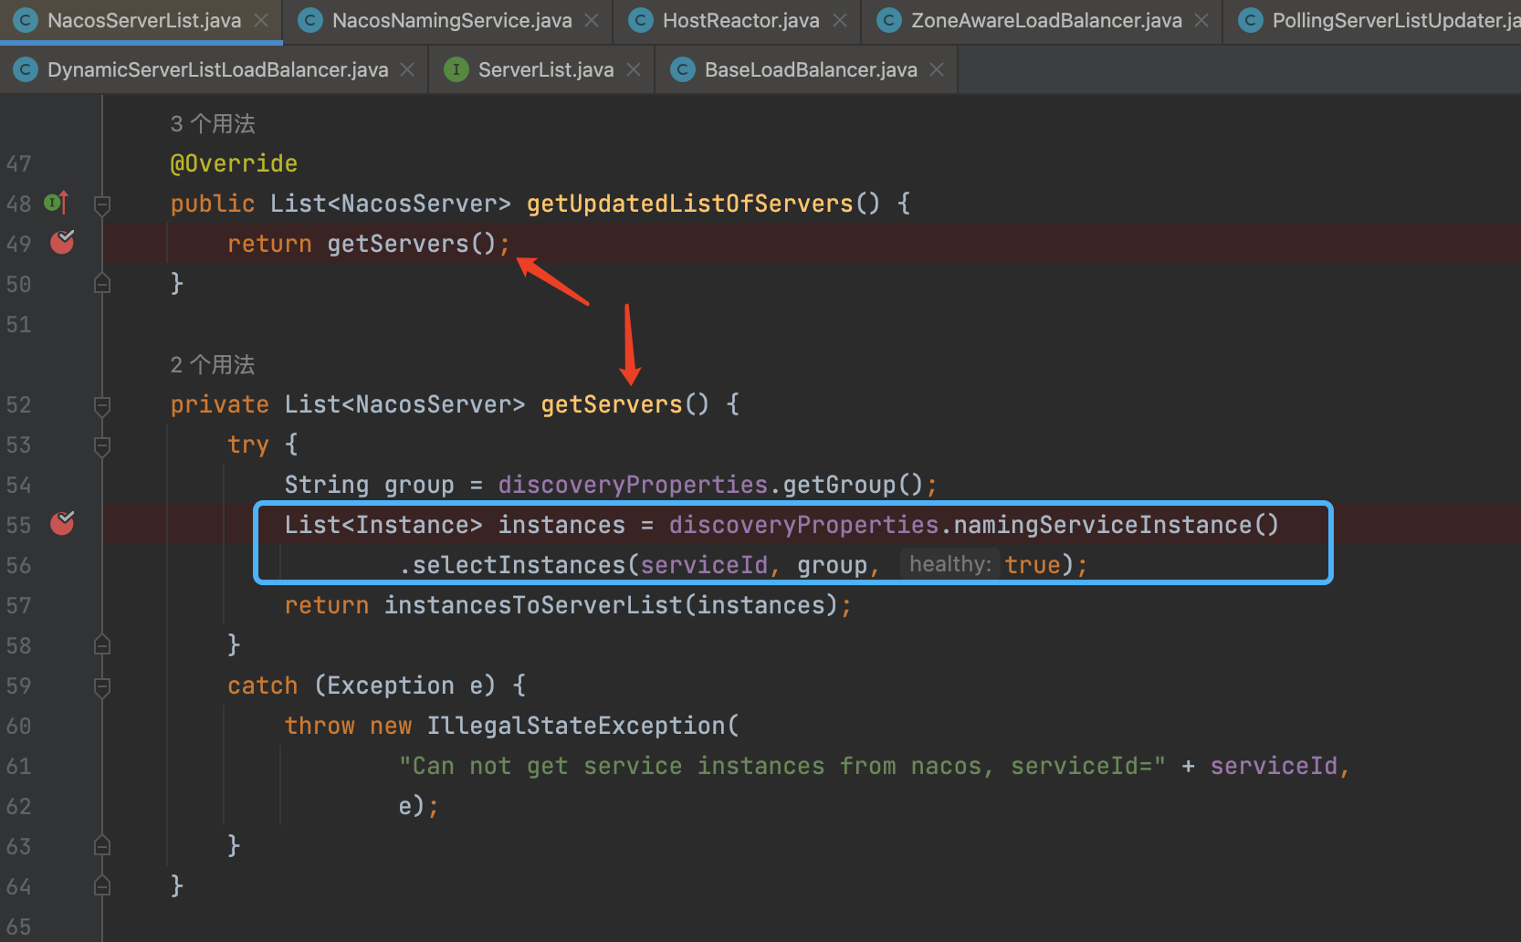Viewport: 1521px width, 942px height.
Task: Close the ZoneAwareLoadBalancer.java tab
Action: [1201, 20]
